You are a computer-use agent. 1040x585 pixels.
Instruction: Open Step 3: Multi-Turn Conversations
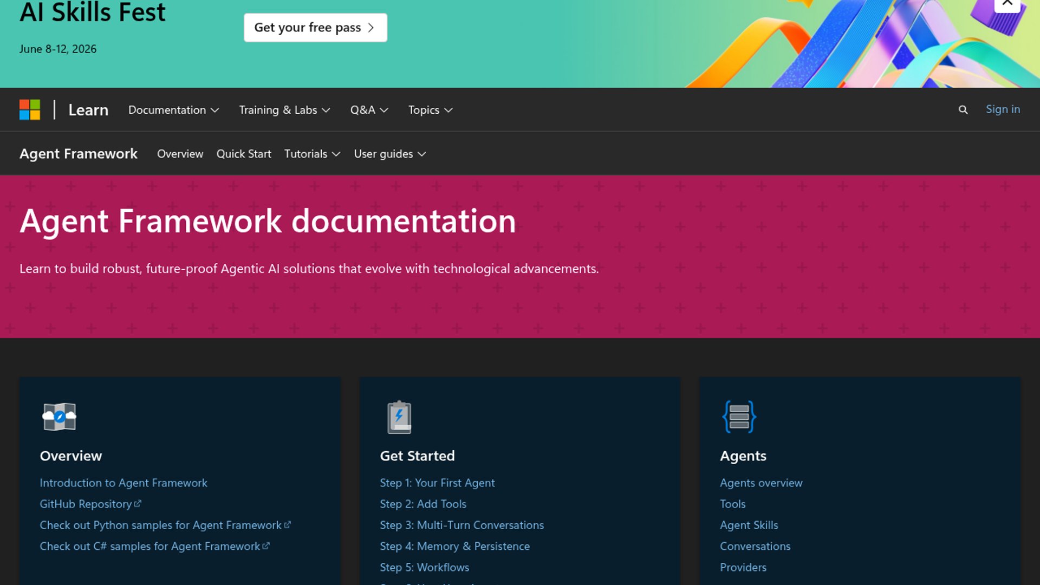(x=461, y=525)
